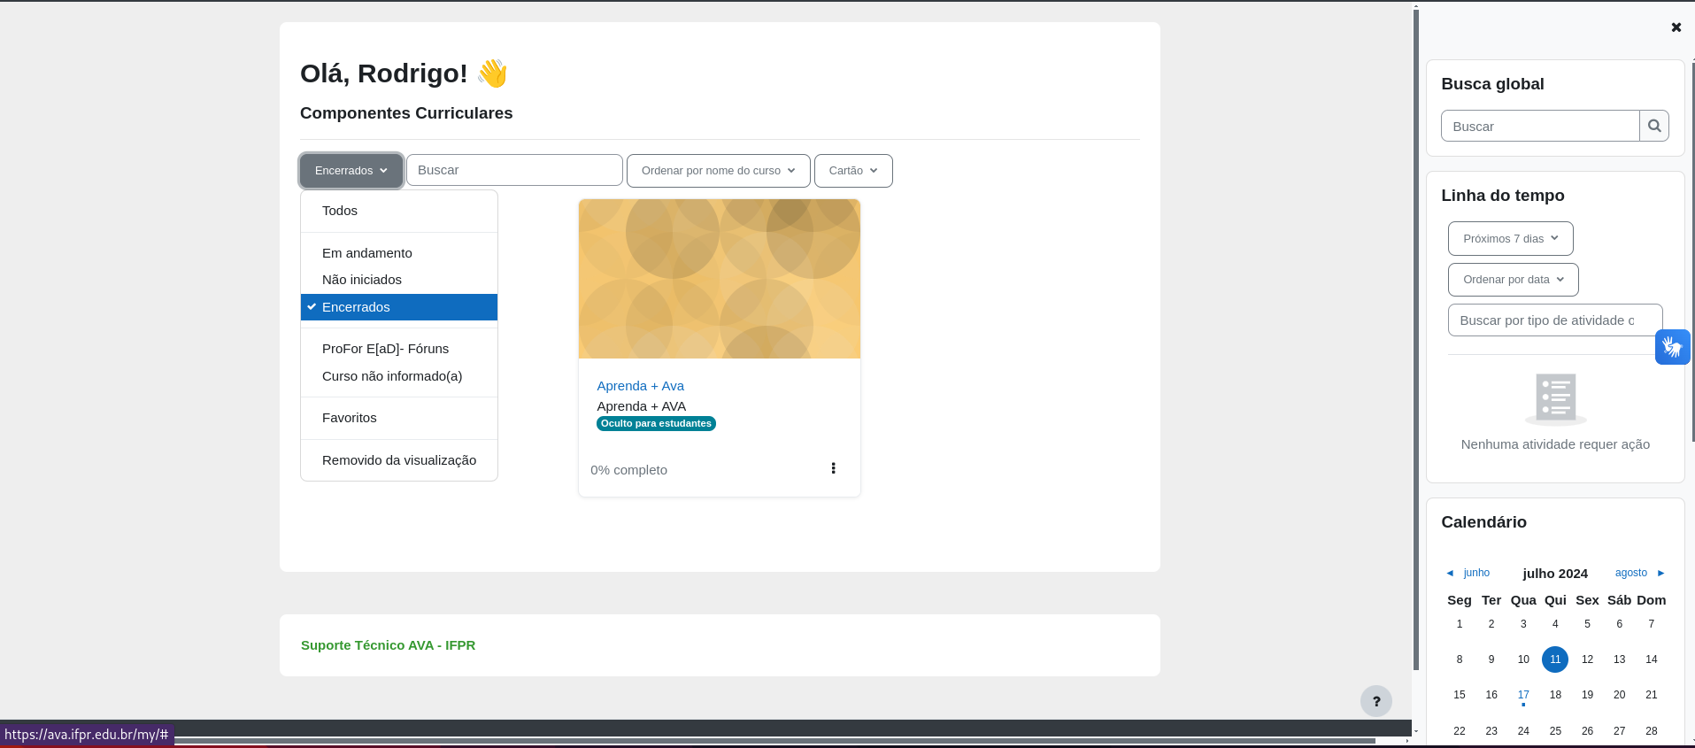Viewport: 1695px width, 748px height.
Task: Click the Suporte Técnico AVA - IFPR link
Action: tap(388, 645)
